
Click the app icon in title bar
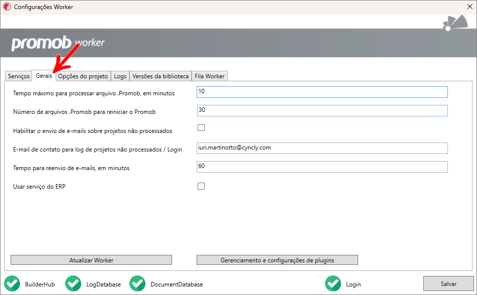pos(7,8)
